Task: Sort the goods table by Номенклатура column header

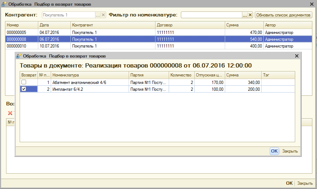Action: pos(89,75)
